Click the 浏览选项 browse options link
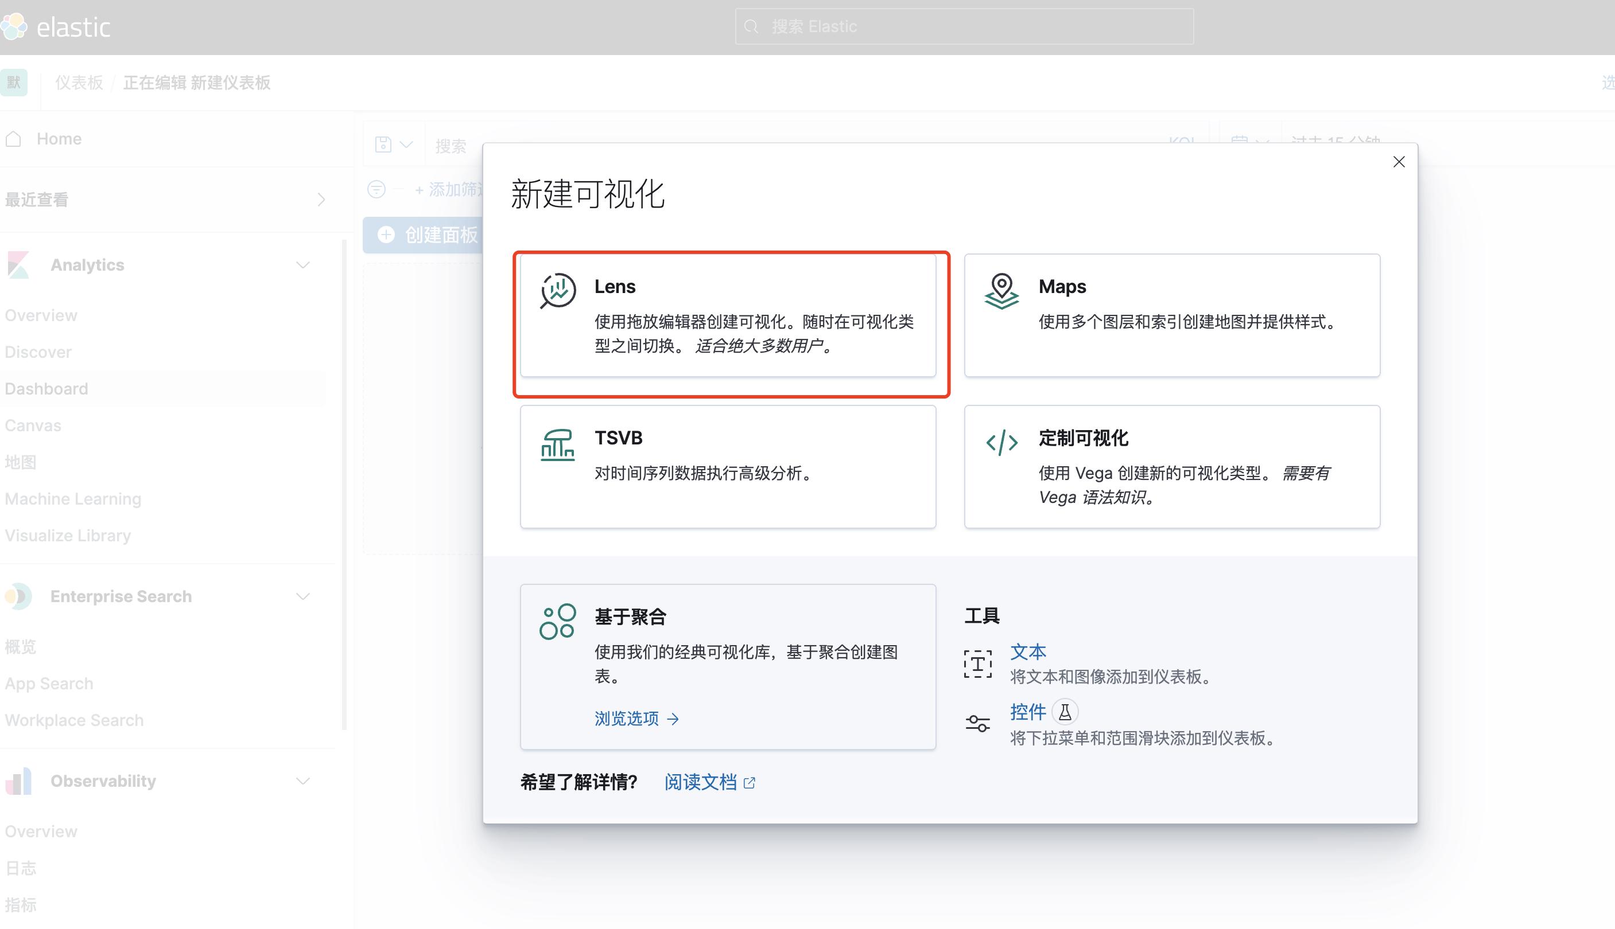Screen dimensions: 1615x929 pos(627,719)
